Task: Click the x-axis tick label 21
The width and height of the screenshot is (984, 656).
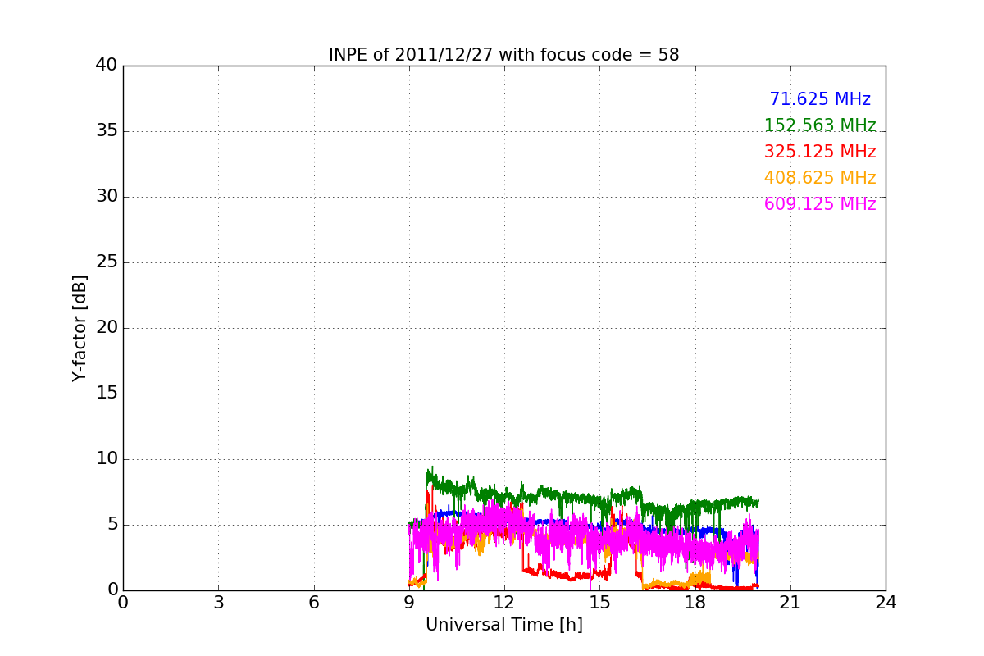Action: click(790, 603)
